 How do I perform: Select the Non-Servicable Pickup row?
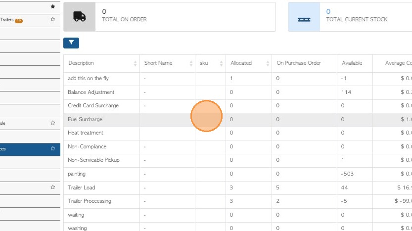click(x=93, y=160)
